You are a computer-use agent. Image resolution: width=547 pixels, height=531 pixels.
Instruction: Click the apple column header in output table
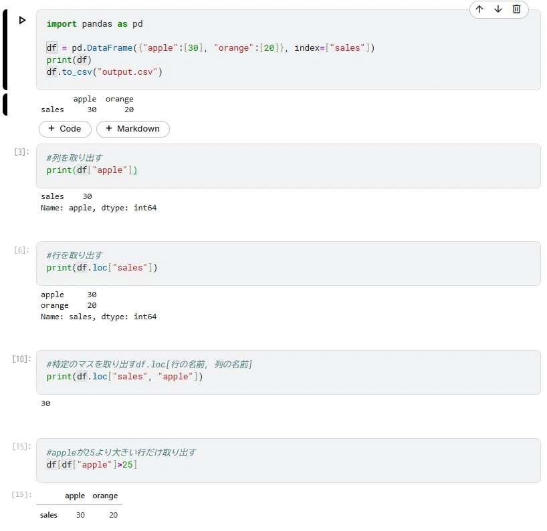(75, 496)
